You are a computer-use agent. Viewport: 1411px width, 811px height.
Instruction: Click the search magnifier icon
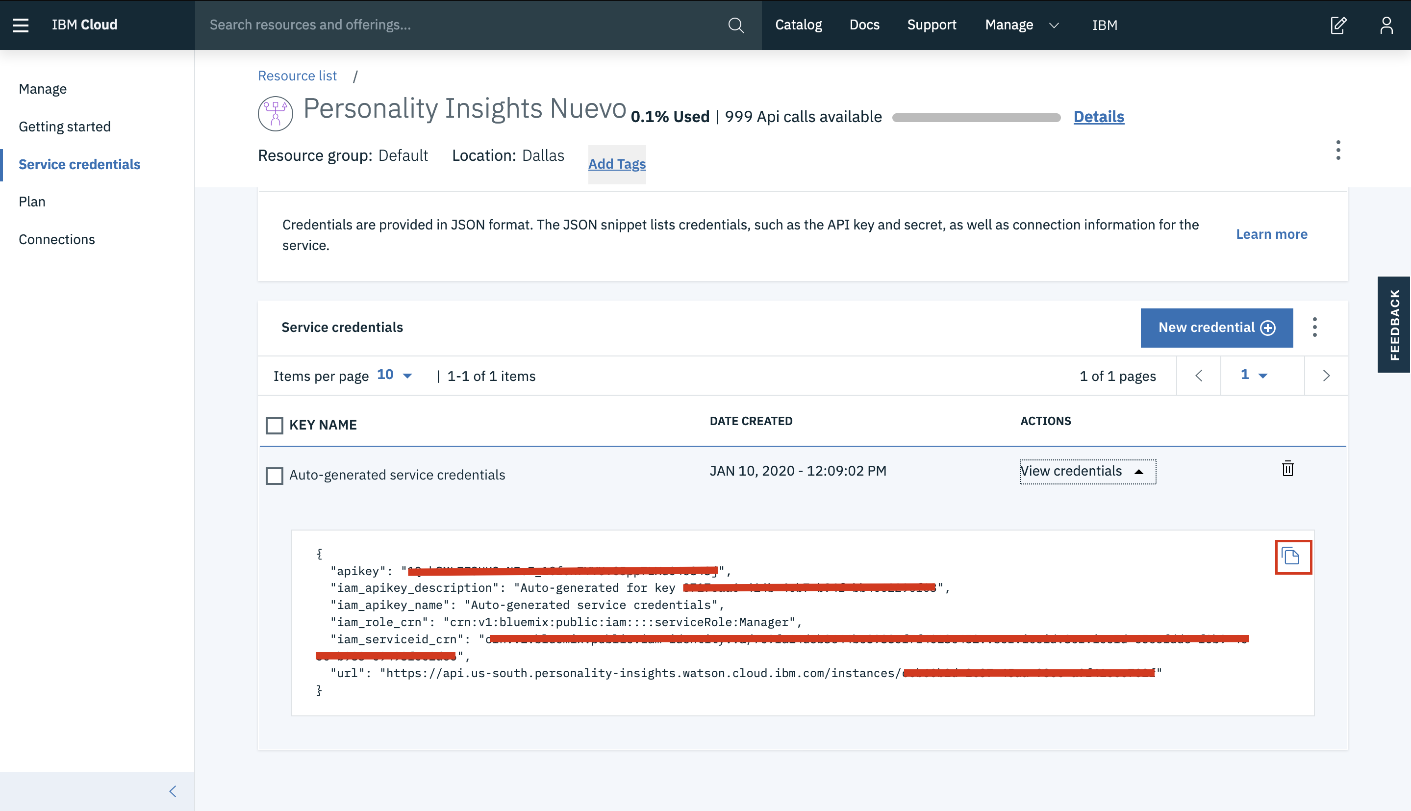[735, 25]
